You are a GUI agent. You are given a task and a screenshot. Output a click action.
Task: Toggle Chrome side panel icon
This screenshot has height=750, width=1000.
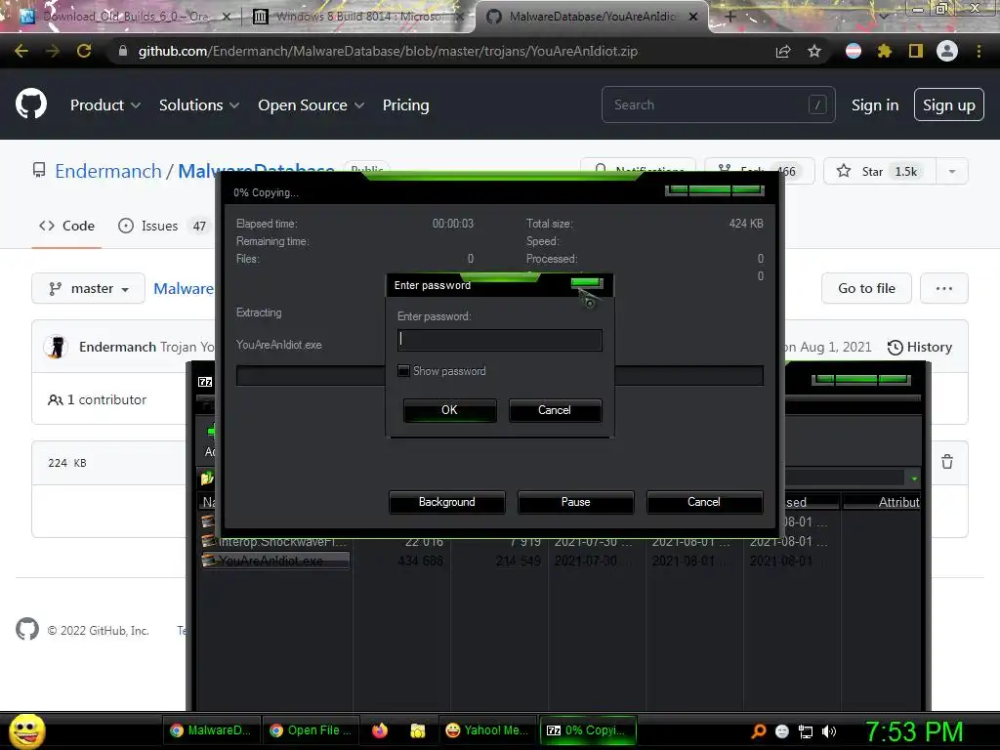(916, 51)
